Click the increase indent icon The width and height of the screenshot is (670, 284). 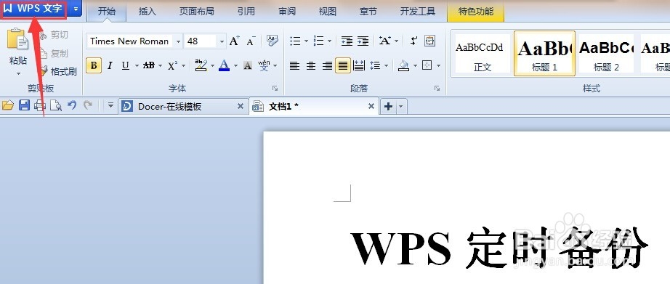pos(363,41)
